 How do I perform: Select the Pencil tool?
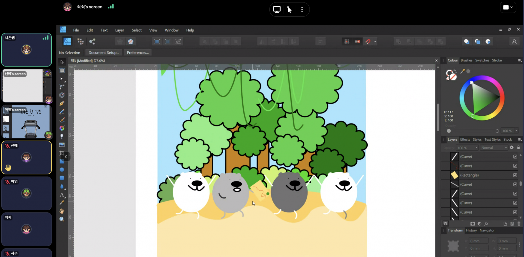(62, 112)
